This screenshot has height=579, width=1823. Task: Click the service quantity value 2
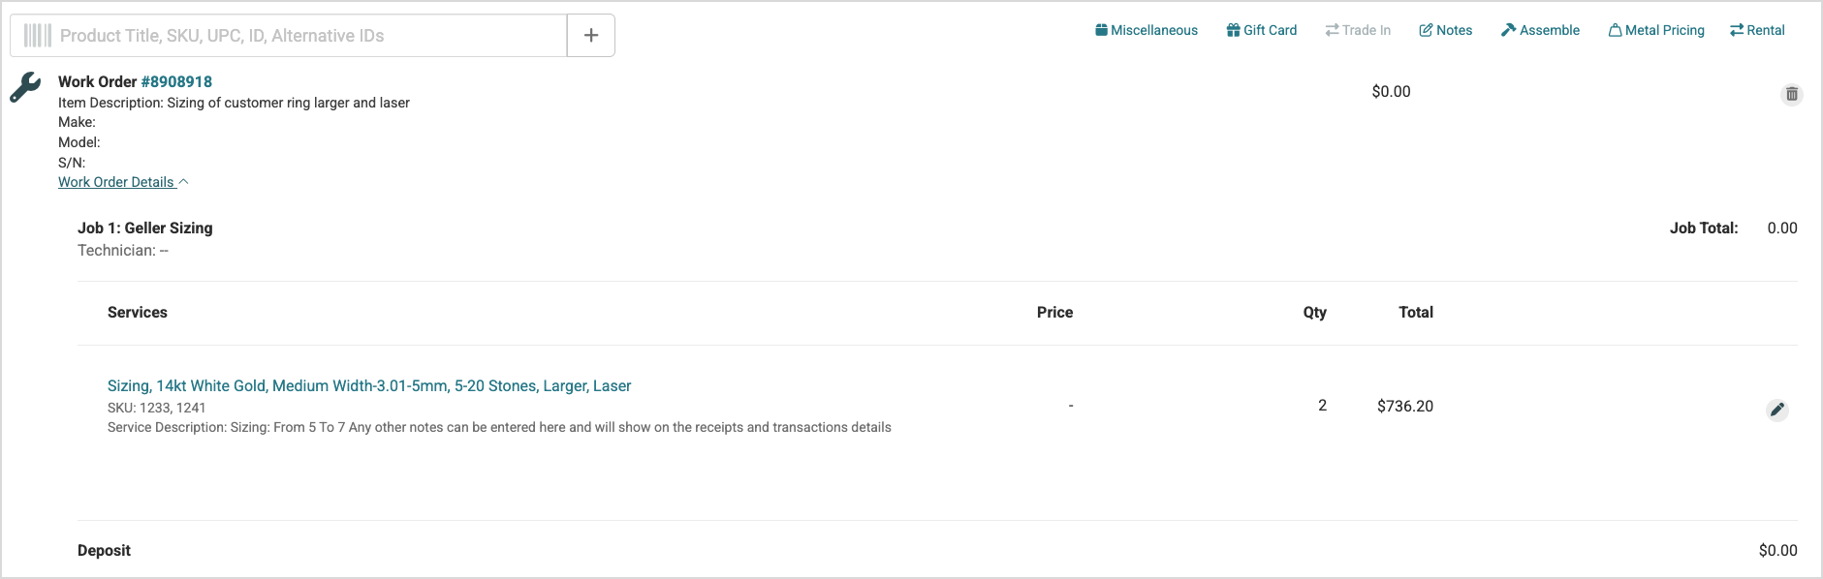[1322, 406]
